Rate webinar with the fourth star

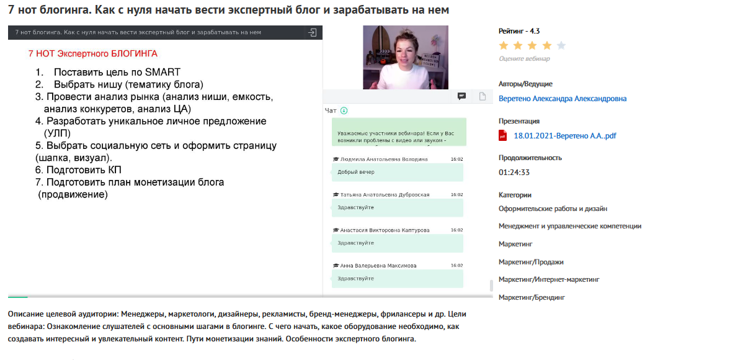point(547,45)
